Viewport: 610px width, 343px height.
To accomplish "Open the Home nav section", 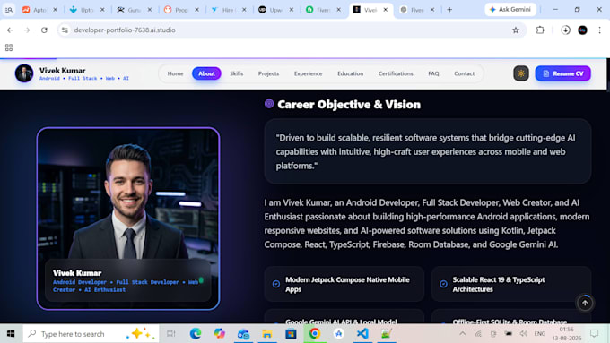I will tap(175, 73).
